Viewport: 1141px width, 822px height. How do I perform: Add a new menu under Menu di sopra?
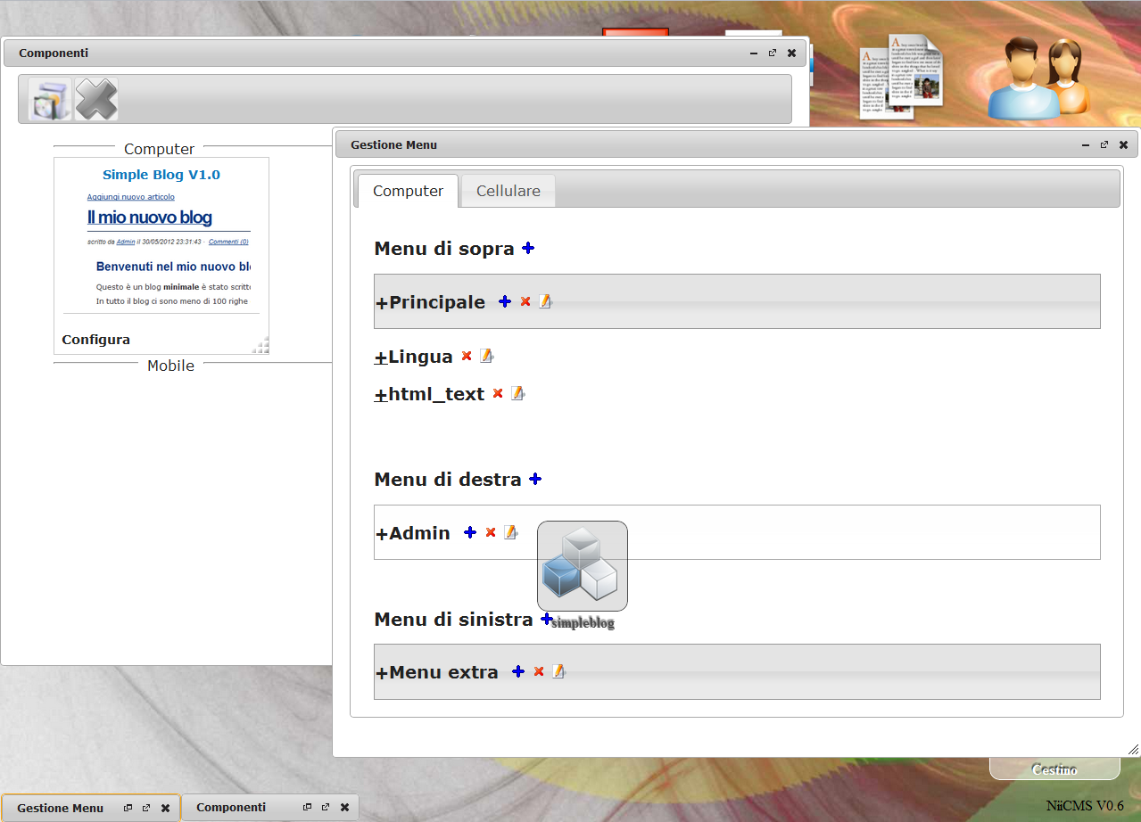(x=527, y=248)
